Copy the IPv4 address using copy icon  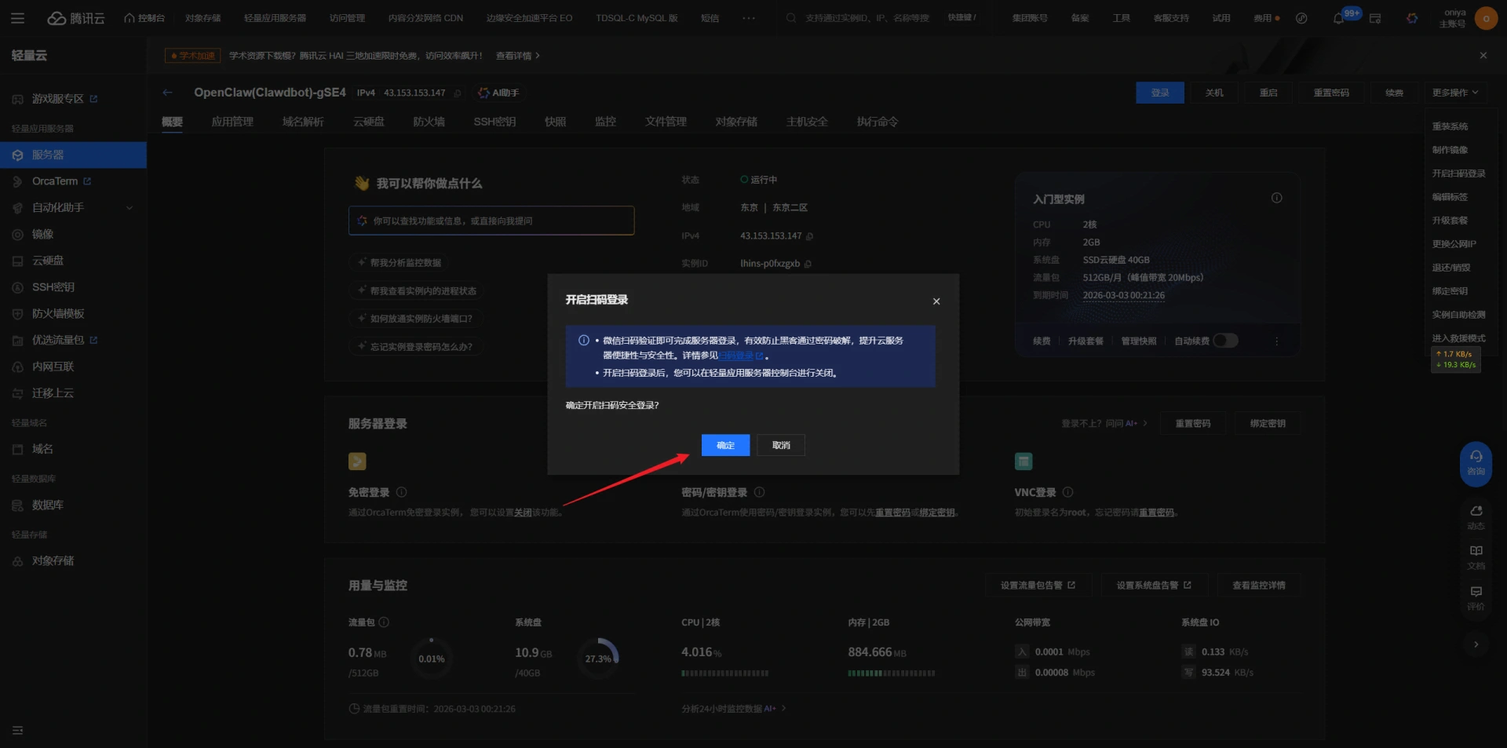810,236
